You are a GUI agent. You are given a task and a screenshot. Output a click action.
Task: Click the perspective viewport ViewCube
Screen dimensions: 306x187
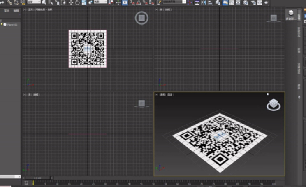[274, 104]
